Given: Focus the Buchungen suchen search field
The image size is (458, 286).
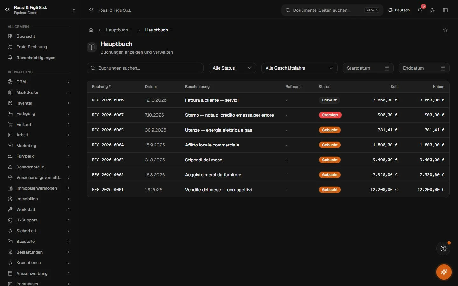Looking at the screenshot, I should point(145,68).
